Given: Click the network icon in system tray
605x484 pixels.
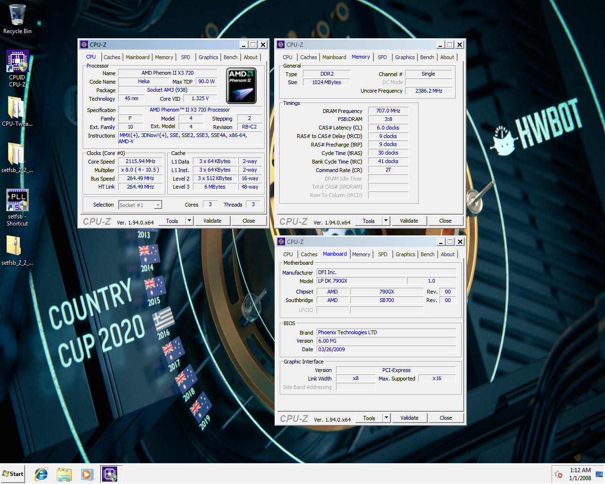Looking at the screenshot, I should (x=599, y=474).
